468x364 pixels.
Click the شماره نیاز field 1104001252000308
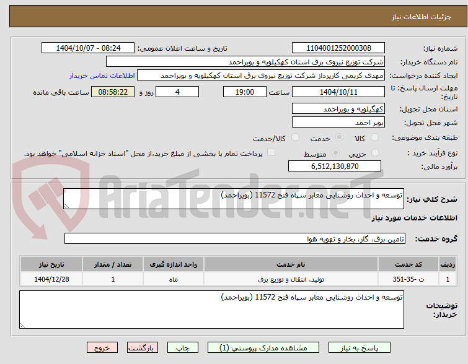(338, 48)
